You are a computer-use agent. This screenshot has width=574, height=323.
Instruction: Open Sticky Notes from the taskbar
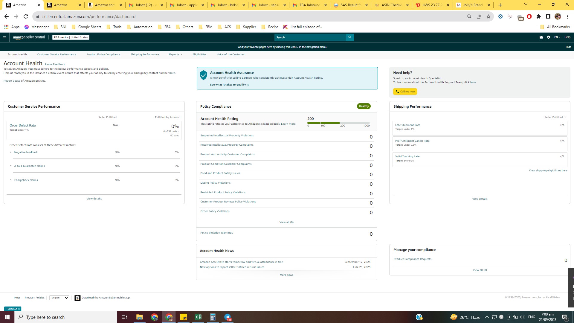[184, 317]
